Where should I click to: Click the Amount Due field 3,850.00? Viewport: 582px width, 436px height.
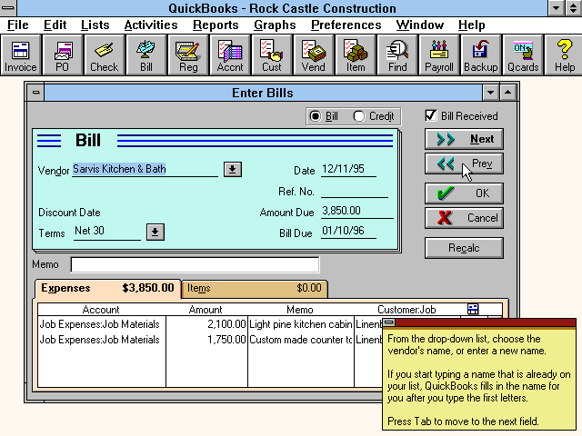click(x=356, y=211)
